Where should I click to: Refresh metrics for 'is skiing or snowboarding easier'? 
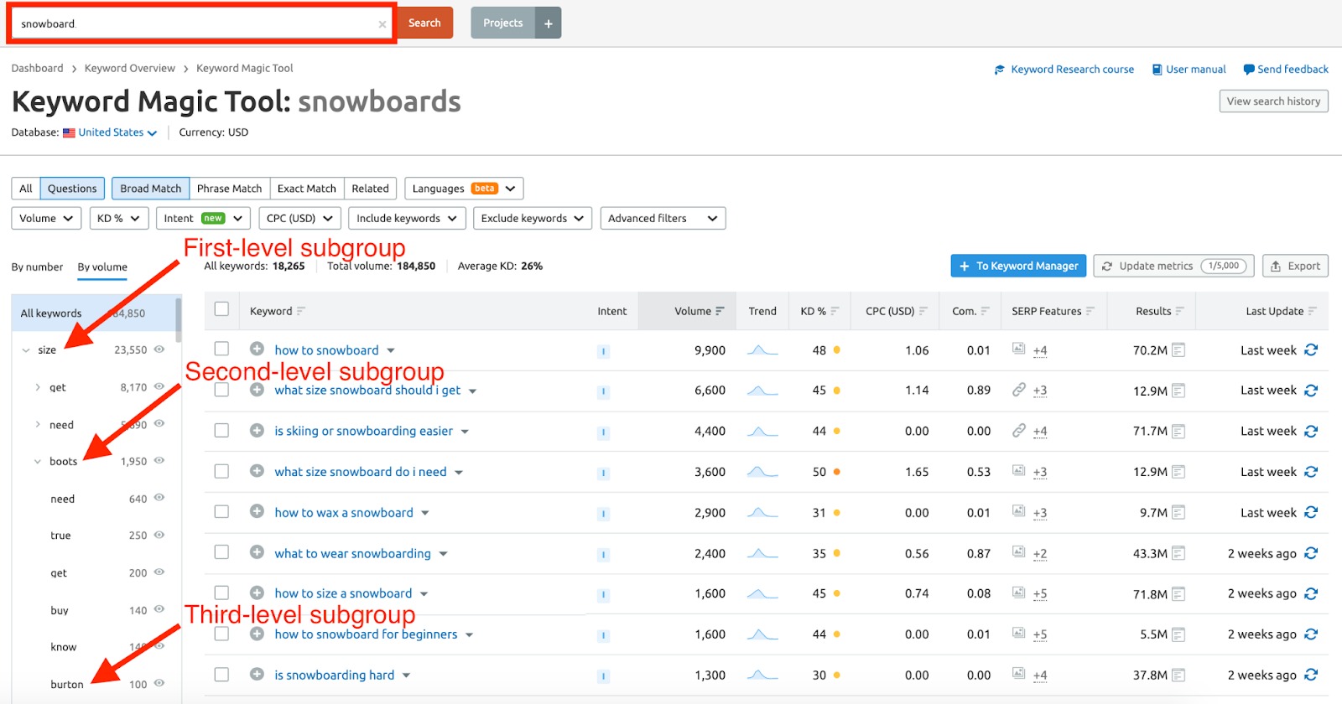1311,431
